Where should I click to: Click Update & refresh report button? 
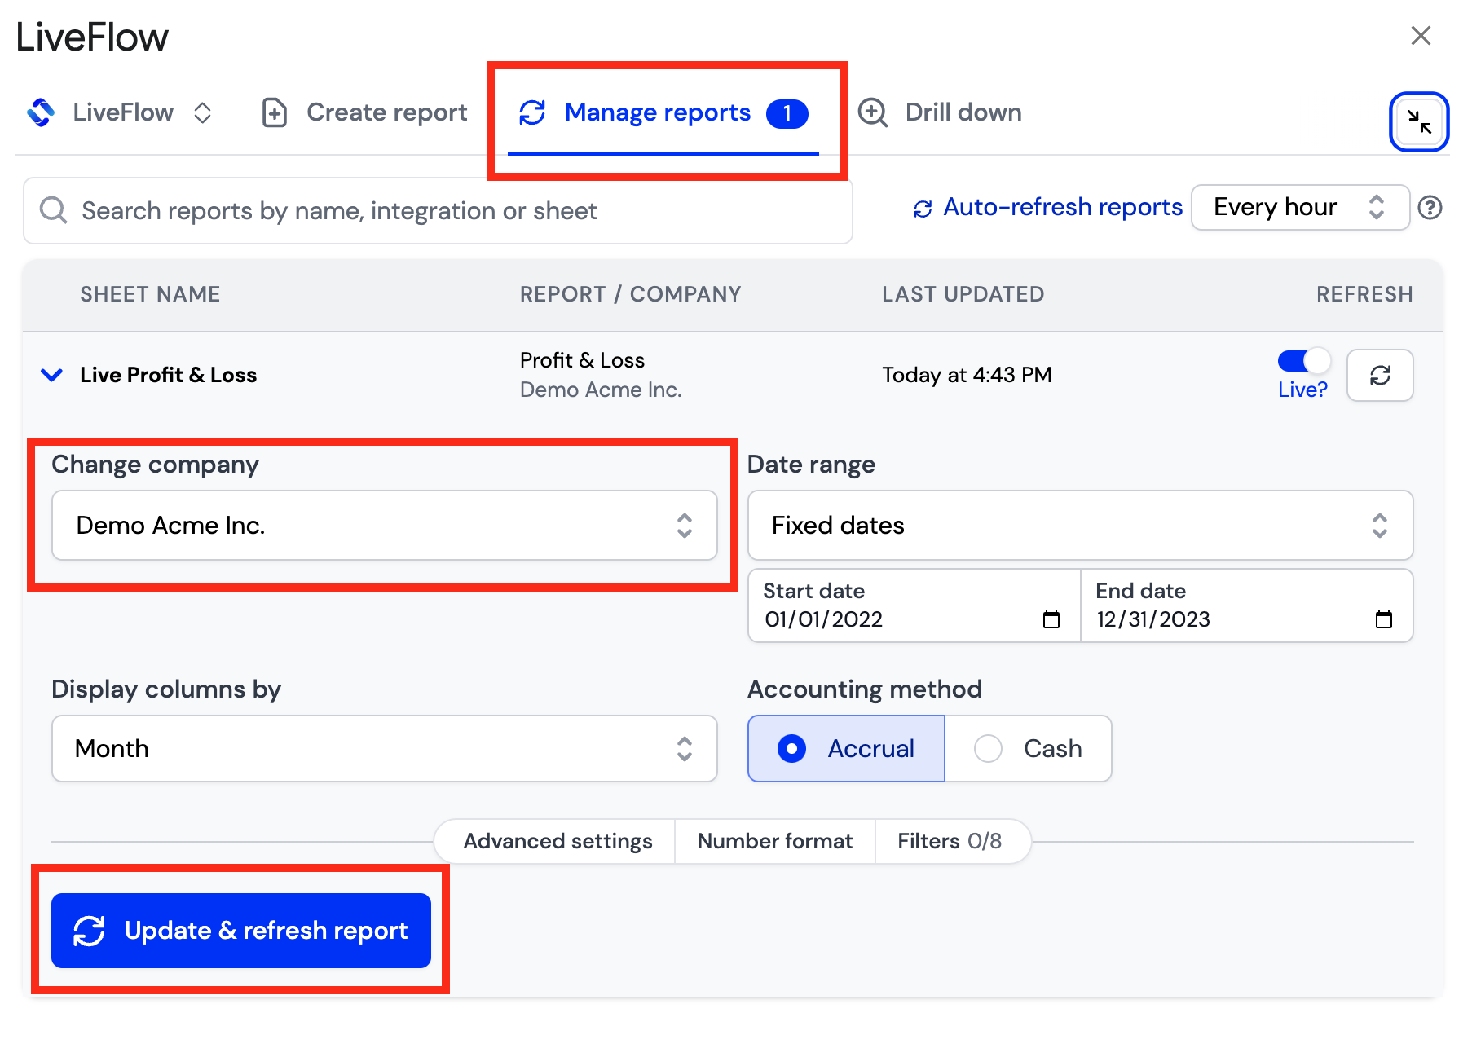click(241, 931)
